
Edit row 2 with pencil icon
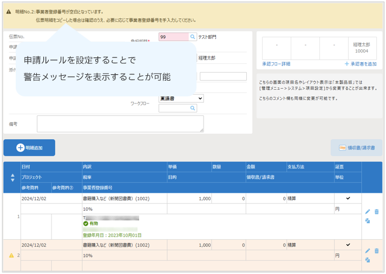coord(368,251)
